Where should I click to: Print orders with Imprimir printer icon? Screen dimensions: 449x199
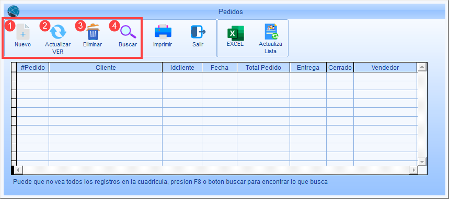(x=163, y=32)
